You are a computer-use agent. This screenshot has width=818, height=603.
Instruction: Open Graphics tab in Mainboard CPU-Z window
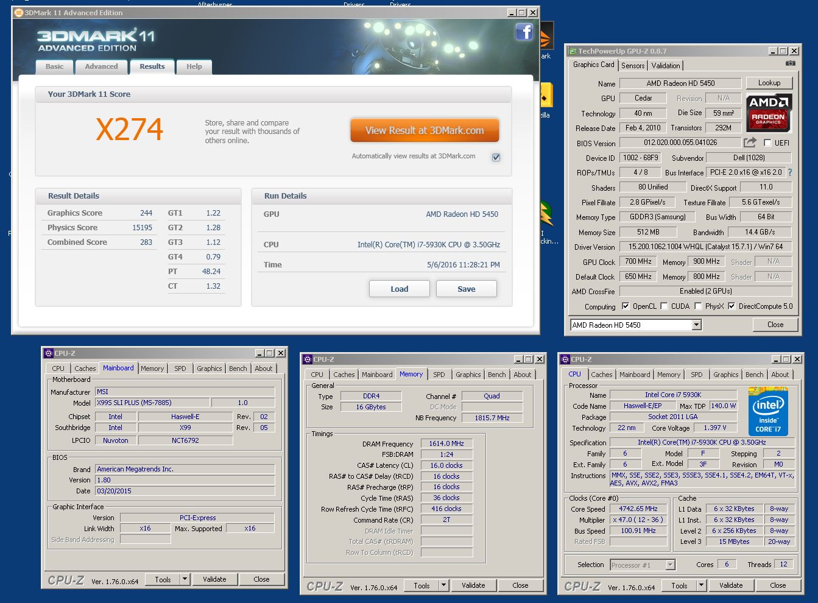click(210, 368)
